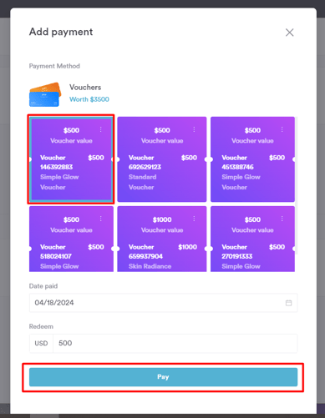Image resolution: width=325 pixels, height=418 pixels.
Task: Open three-dot menu on voucher 518024107
Action: (101, 219)
